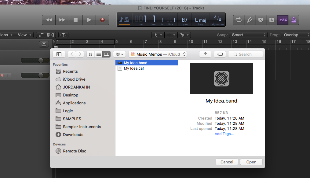Toggle the metronome click button
This screenshot has width=310, height=178.
click(x=294, y=20)
